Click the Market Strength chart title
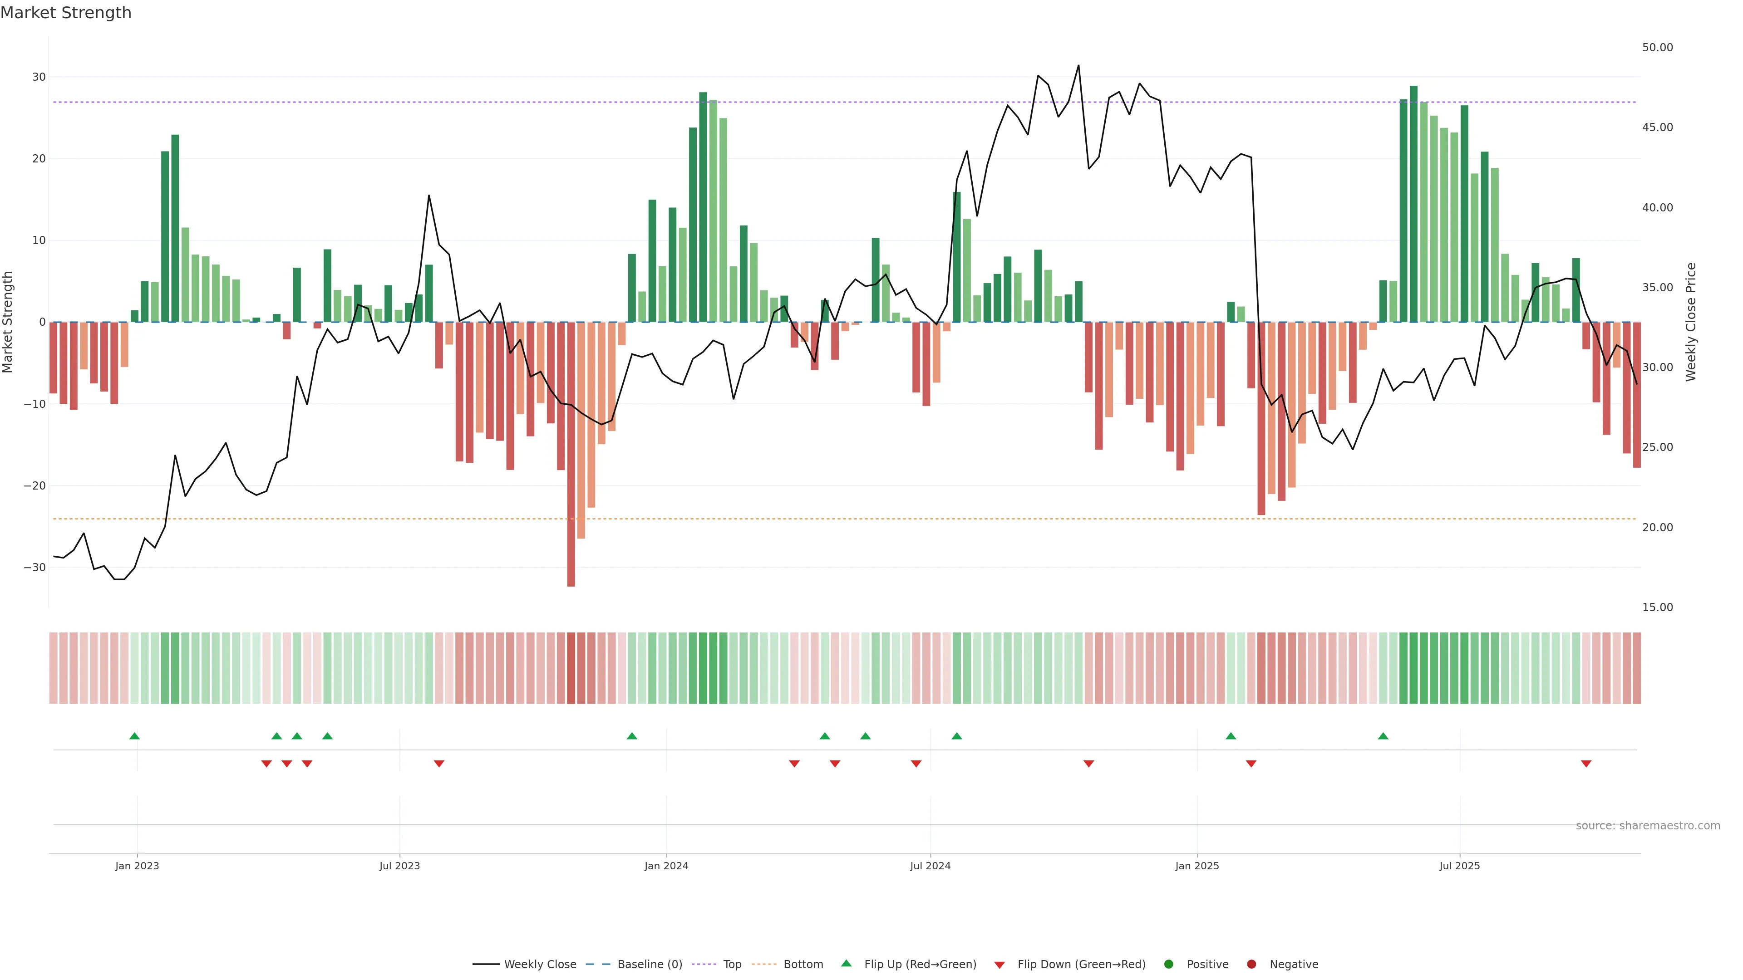 [x=66, y=13]
